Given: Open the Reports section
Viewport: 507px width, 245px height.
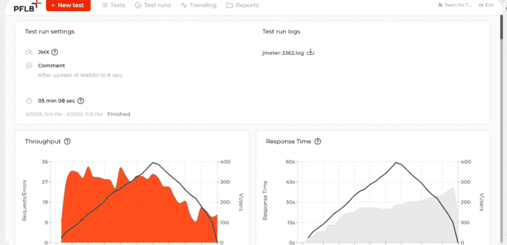Looking at the screenshot, I should [242, 5].
